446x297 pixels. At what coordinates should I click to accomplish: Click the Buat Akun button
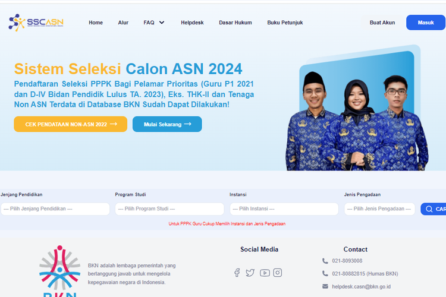click(382, 23)
